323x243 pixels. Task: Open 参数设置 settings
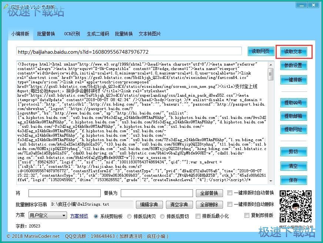pos(293,66)
